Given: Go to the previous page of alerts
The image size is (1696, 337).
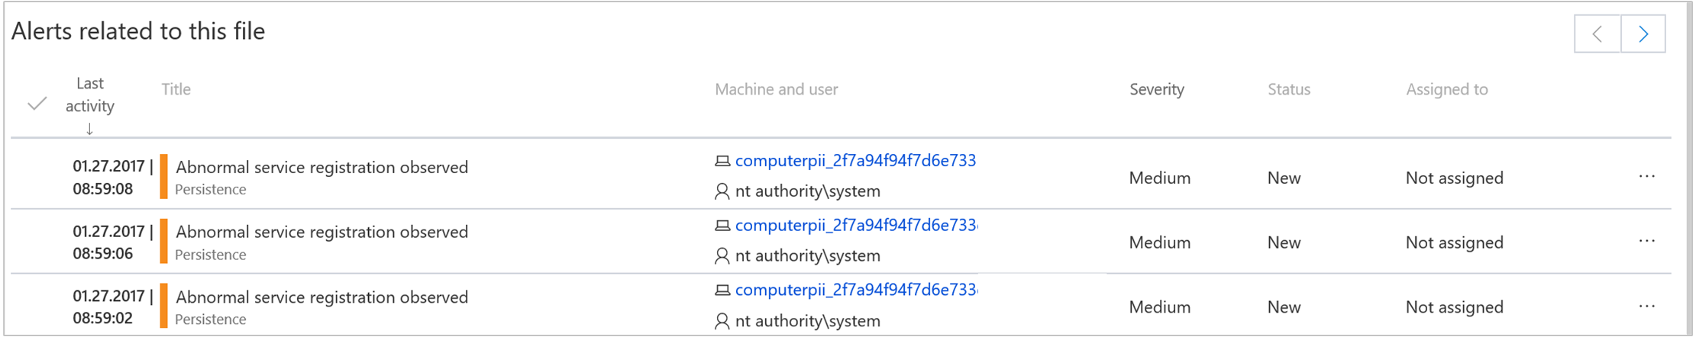Looking at the screenshot, I should (1597, 34).
